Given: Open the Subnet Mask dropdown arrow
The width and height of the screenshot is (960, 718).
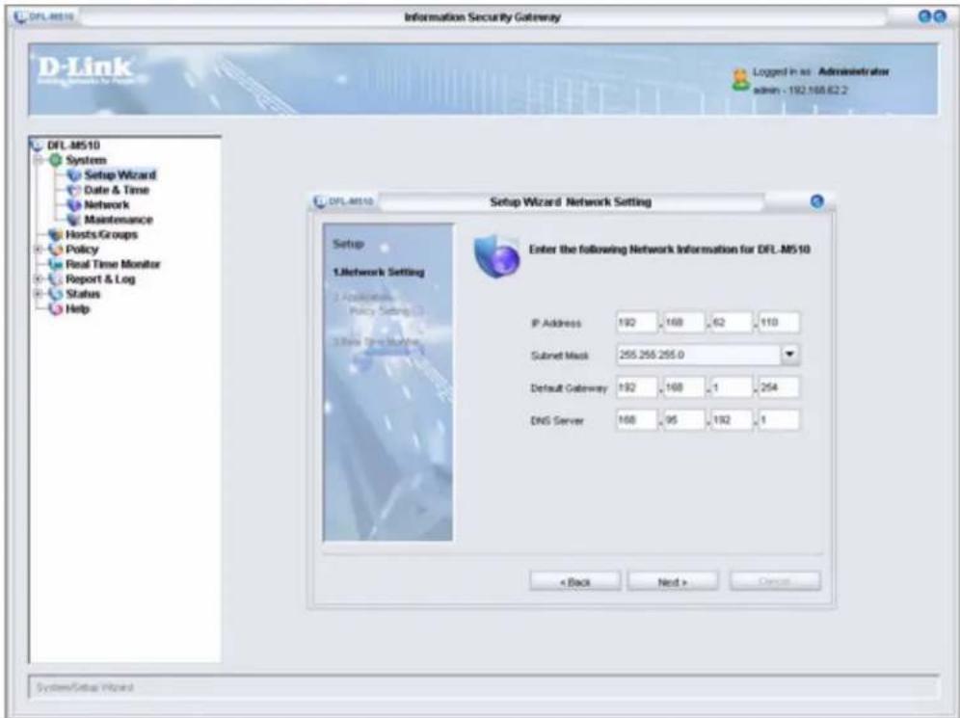Looking at the screenshot, I should [789, 355].
